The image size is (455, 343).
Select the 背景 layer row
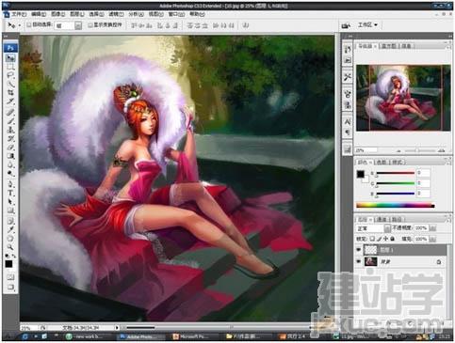pos(401,261)
